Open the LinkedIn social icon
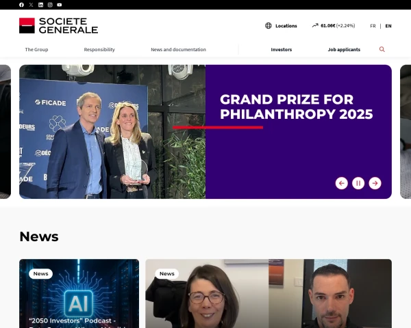This screenshot has width=411, height=328. [40, 5]
